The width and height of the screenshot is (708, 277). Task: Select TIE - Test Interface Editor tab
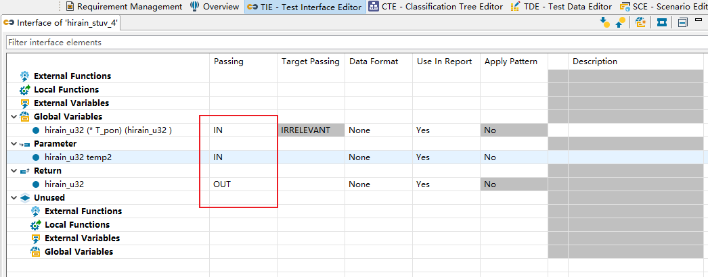tap(305, 7)
